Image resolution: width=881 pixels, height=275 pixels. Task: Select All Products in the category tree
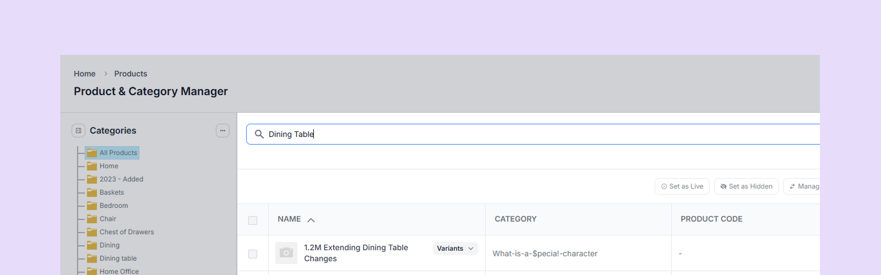pyautogui.click(x=118, y=153)
